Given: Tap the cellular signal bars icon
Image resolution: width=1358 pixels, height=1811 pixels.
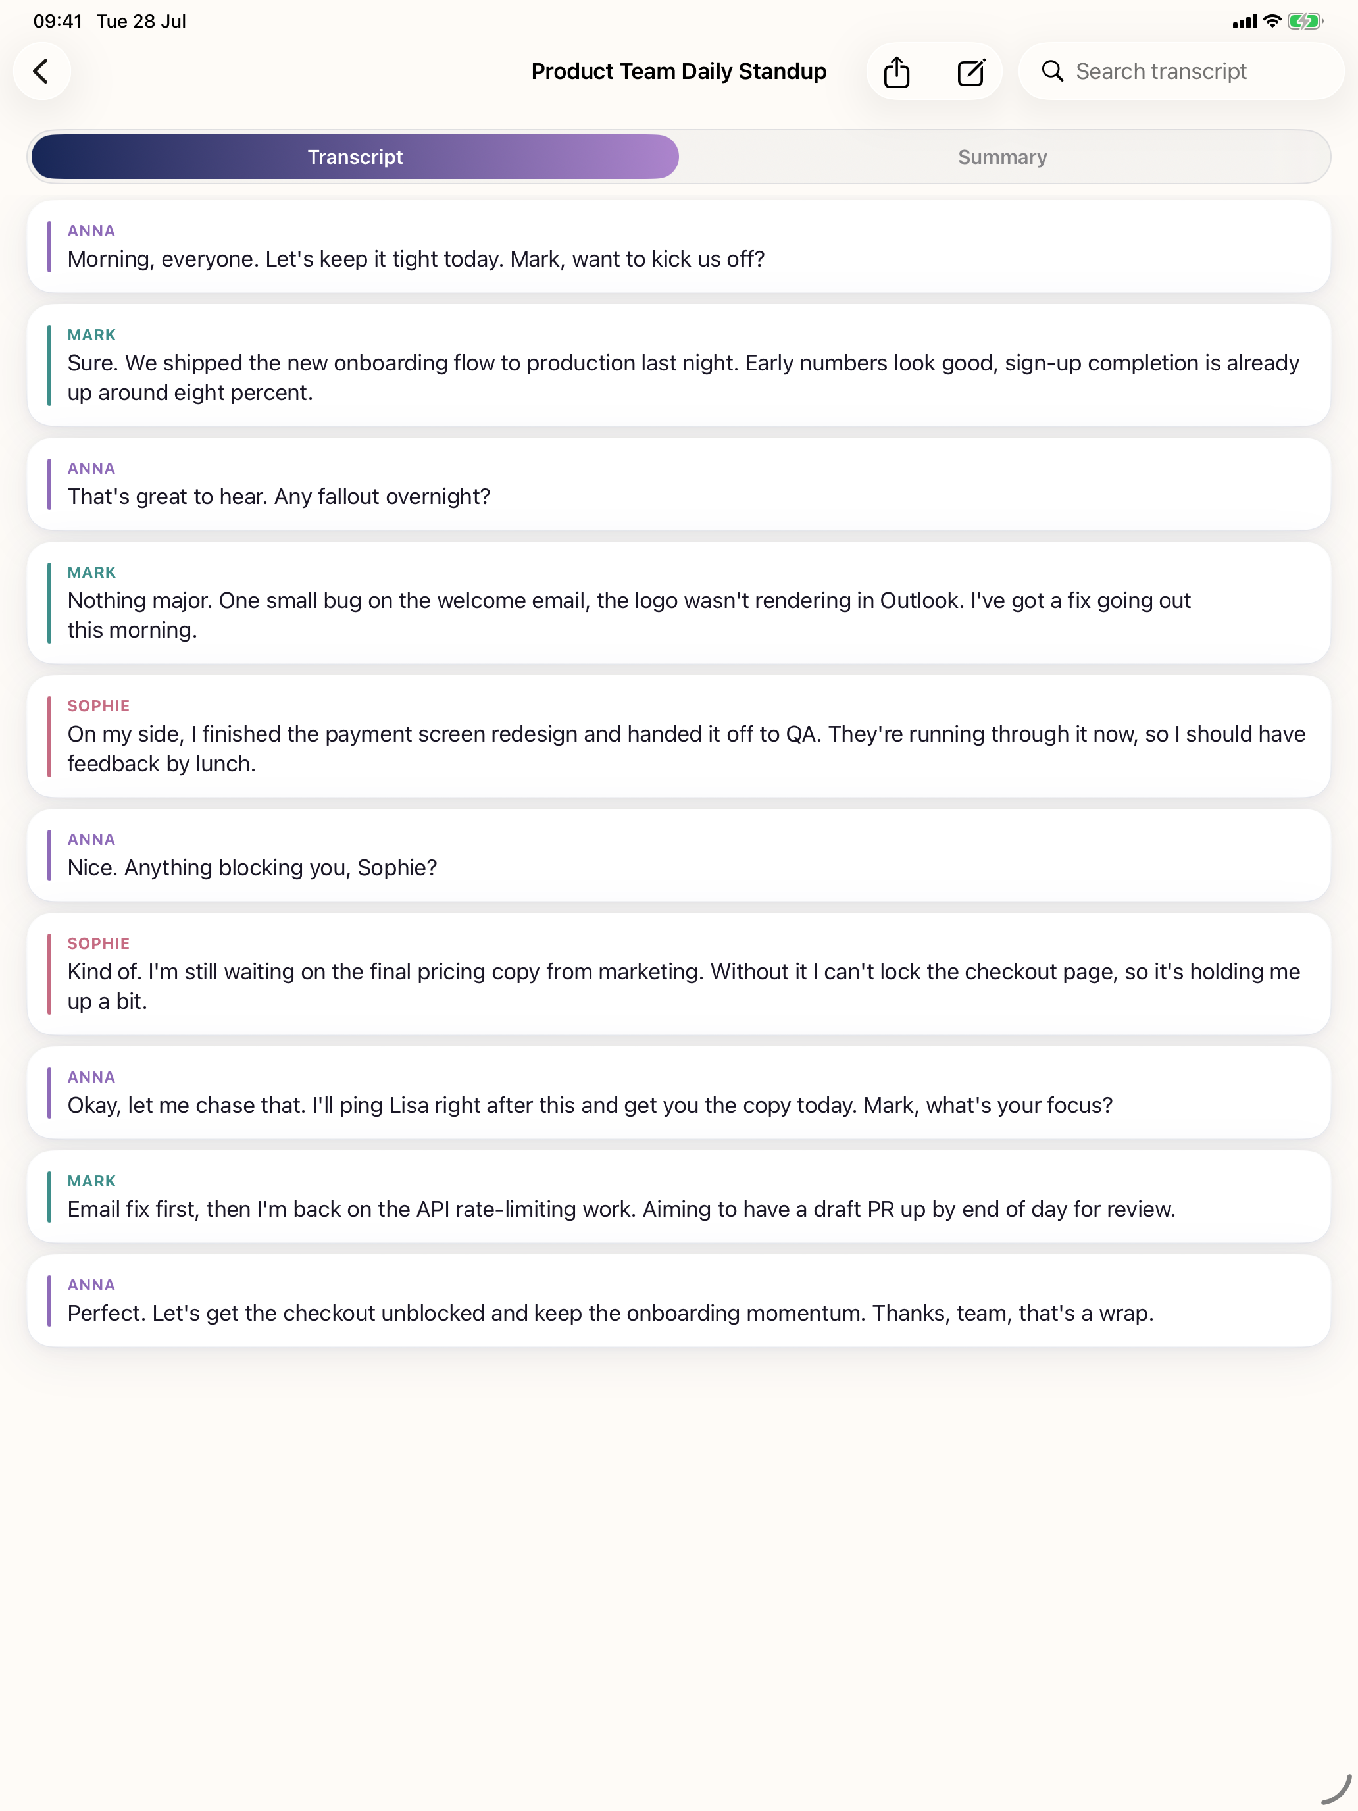Looking at the screenshot, I should coord(1244,22).
